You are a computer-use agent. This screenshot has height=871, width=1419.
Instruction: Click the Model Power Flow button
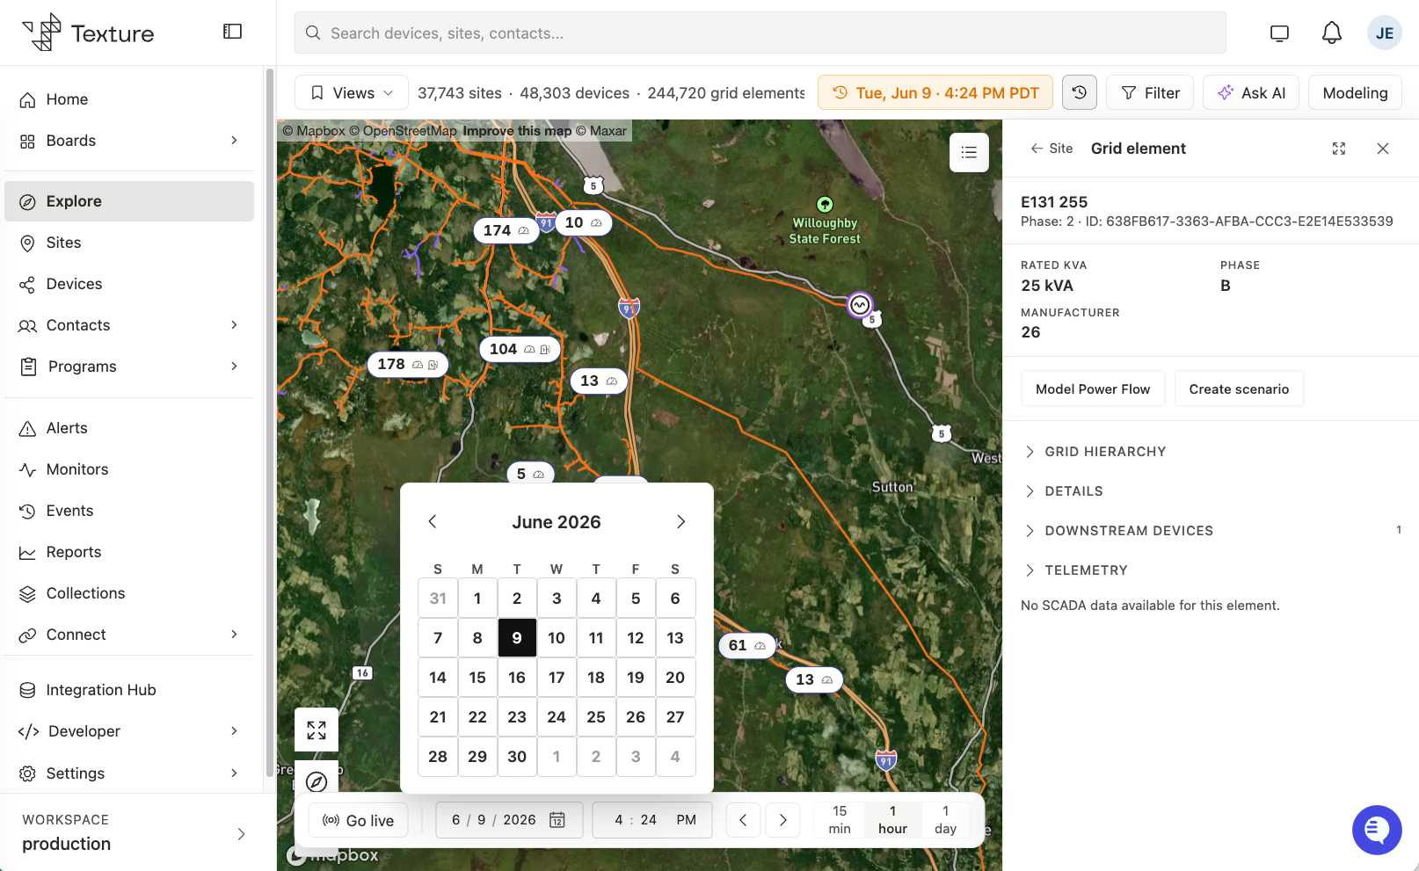[x=1093, y=388]
